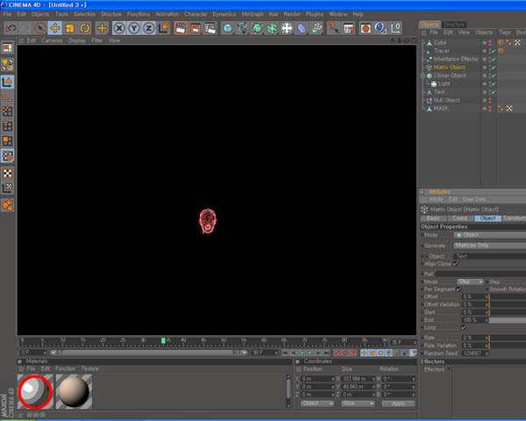Image resolution: width=526 pixels, height=421 pixels.
Task: Activate the Rotate tool
Action: (84, 28)
